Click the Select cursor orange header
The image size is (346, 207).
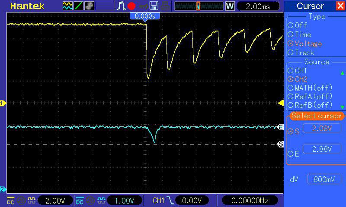point(317,116)
